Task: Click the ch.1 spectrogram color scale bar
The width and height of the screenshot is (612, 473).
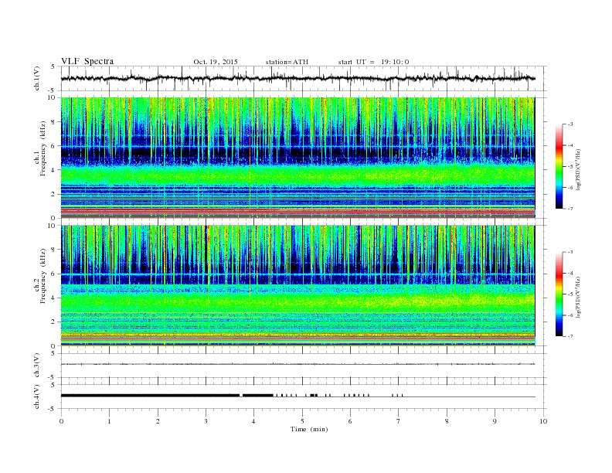Action: [559, 166]
